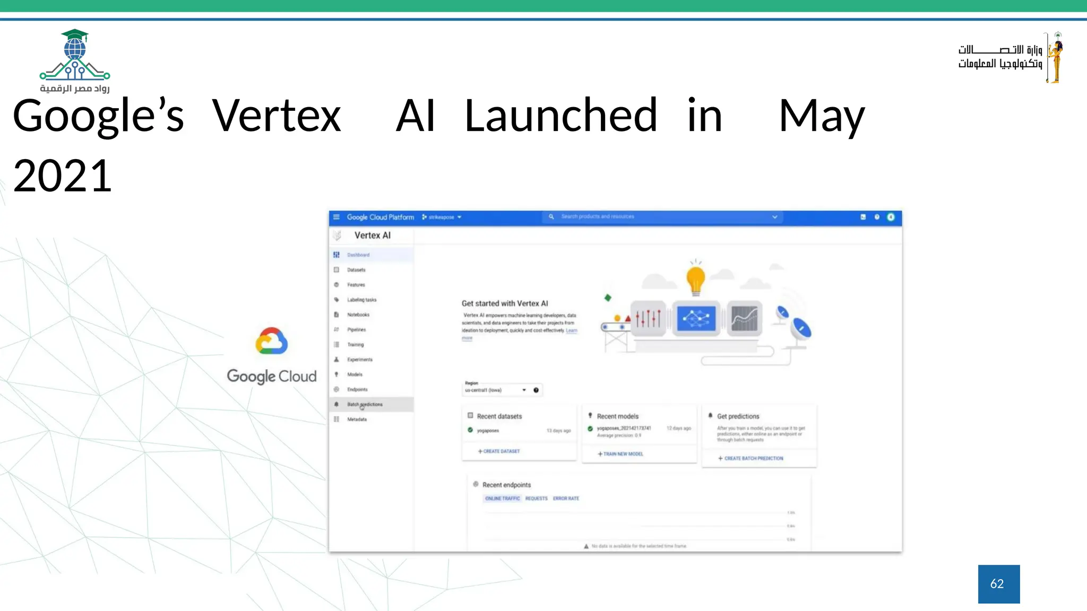Click CREATE DATASET button
This screenshot has width=1087, height=611.
(x=499, y=451)
